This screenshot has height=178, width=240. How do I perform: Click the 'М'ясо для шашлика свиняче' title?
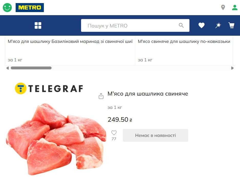click(x=148, y=94)
